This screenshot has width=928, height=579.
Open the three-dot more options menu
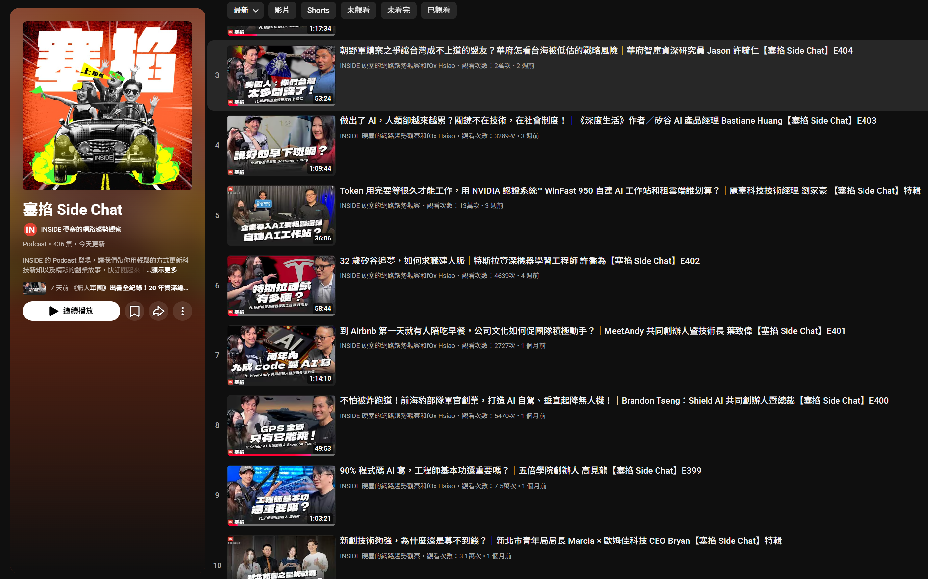click(x=182, y=311)
